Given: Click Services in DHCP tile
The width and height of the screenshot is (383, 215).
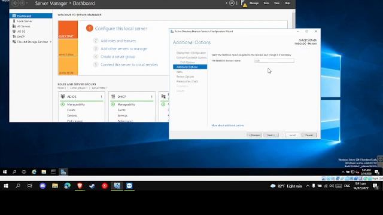Looking at the screenshot, I should tap(122, 115).
